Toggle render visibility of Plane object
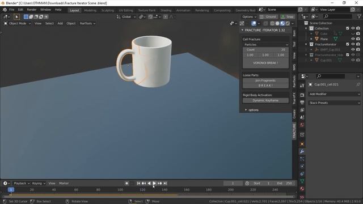 point(358,39)
